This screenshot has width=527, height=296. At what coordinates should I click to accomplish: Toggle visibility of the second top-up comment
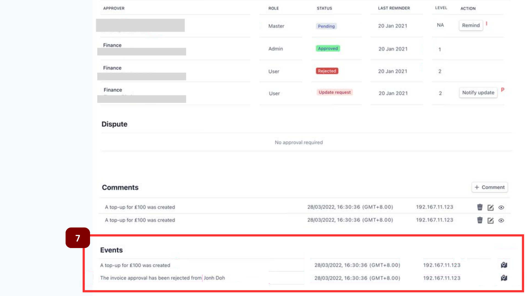[501, 220]
